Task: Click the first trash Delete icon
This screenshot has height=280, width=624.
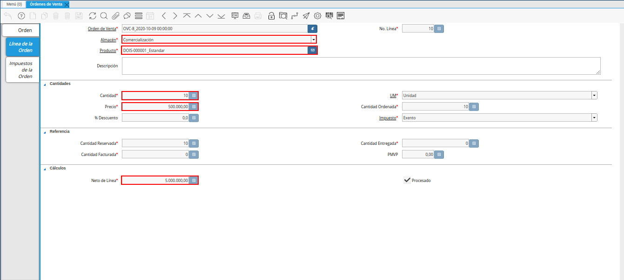Action: (56, 16)
